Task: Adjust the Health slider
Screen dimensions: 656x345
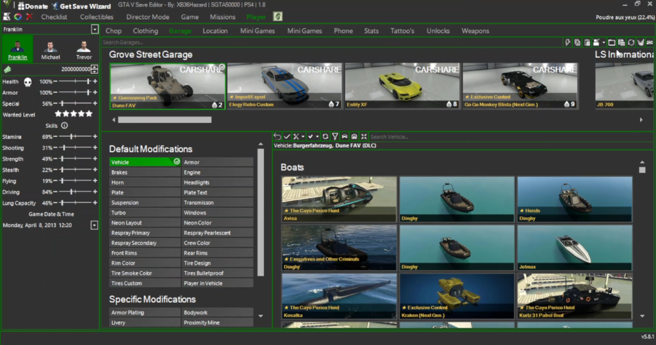Action: (76, 81)
